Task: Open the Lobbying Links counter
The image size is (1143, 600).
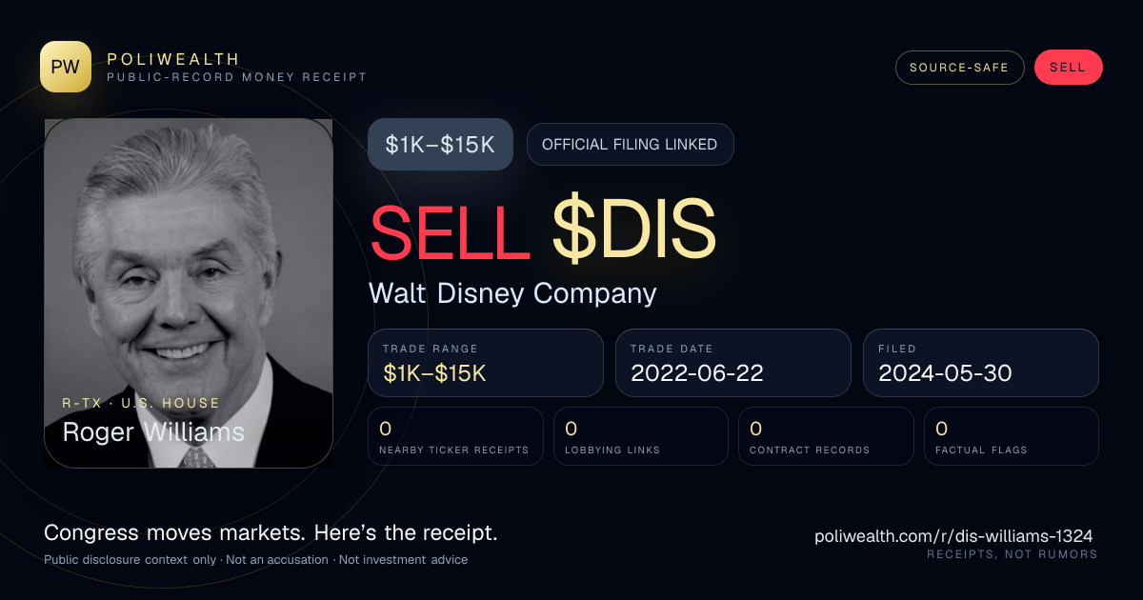Action: (641, 436)
